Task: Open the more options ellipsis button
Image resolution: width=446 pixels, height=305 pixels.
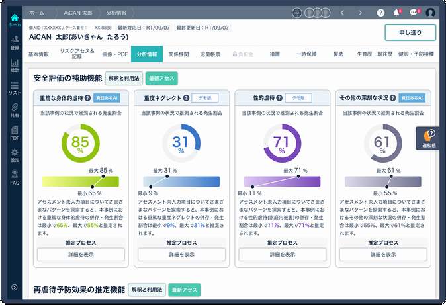Action: [297, 13]
